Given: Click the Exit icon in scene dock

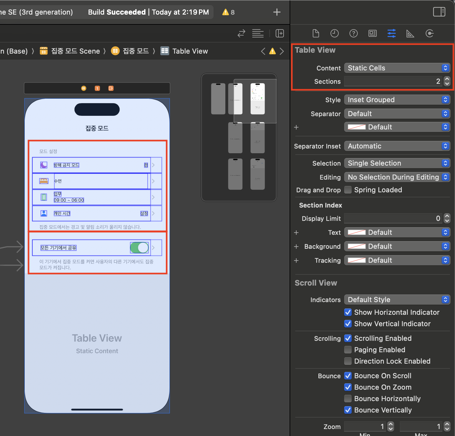Looking at the screenshot, I should [111, 88].
